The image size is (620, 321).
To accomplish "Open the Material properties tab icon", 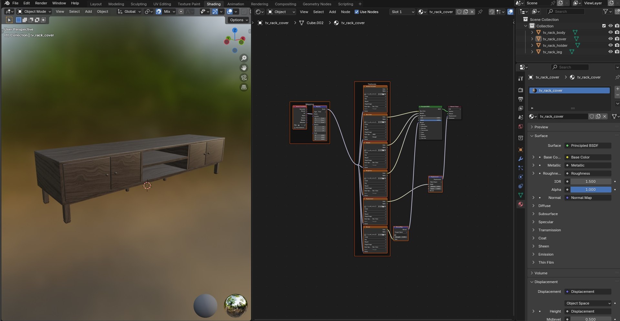I will pyautogui.click(x=521, y=204).
